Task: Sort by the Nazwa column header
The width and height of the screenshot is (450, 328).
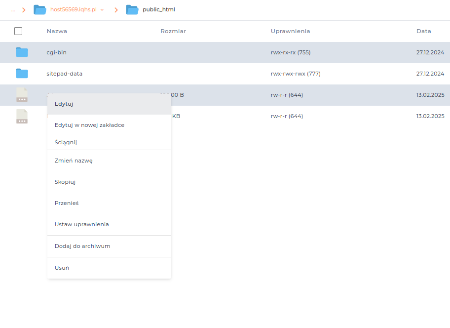Action: coord(57,31)
